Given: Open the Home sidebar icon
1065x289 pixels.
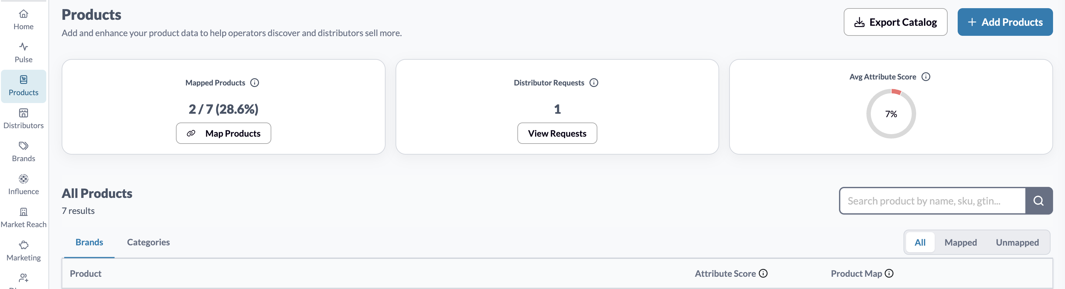Looking at the screenshot, I should click(24, 14).
